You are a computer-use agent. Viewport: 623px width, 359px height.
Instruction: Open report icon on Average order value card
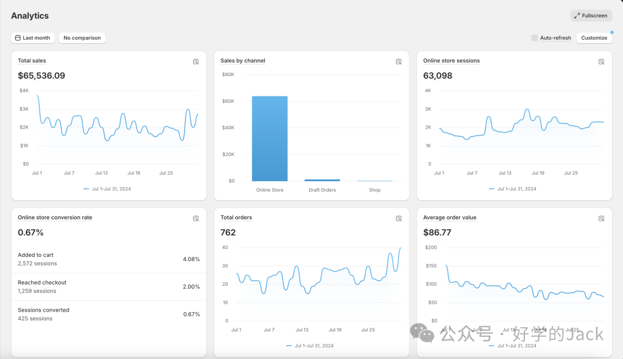[601, 219]
